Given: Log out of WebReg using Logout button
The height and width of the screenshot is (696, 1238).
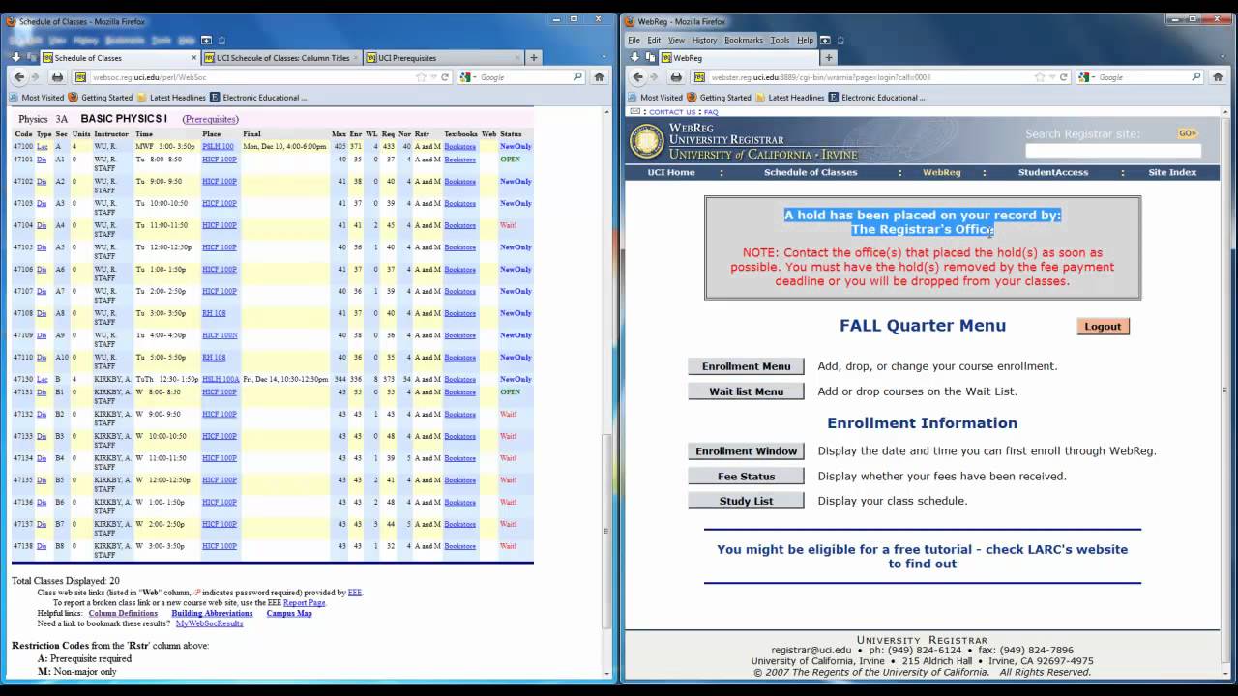Looking at the screenshot, I should click(1103, 327).
